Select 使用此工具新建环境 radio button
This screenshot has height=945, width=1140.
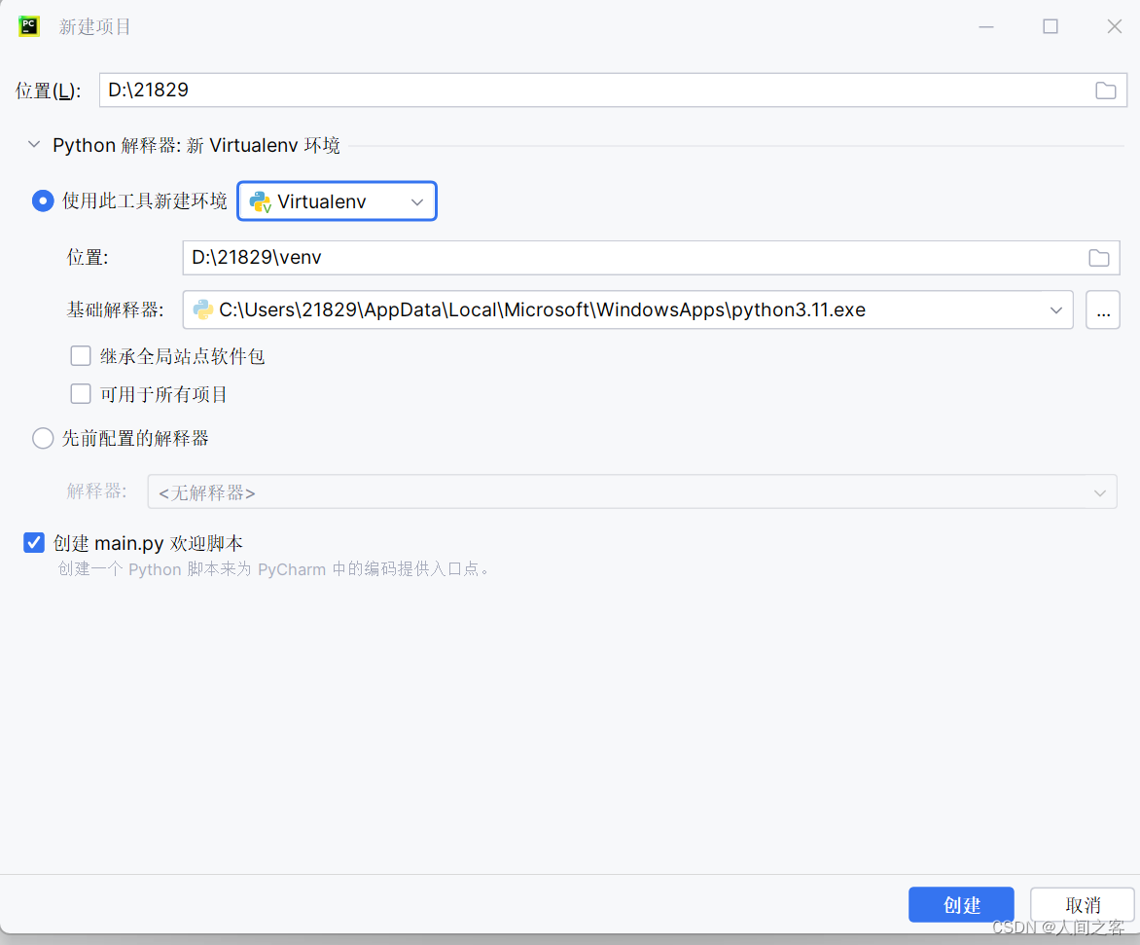(43, 200)
